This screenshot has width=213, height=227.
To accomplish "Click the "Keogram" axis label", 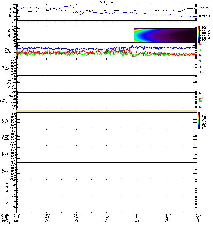I will coord(9,34).
